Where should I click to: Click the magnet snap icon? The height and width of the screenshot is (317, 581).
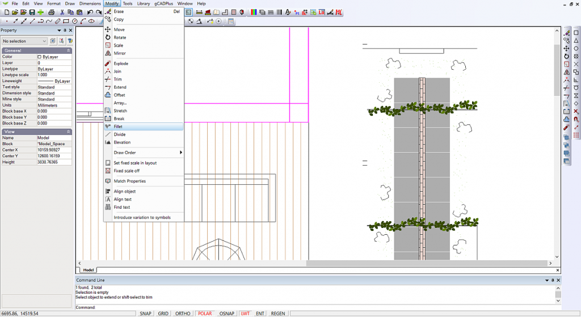[x=576, y=119]
